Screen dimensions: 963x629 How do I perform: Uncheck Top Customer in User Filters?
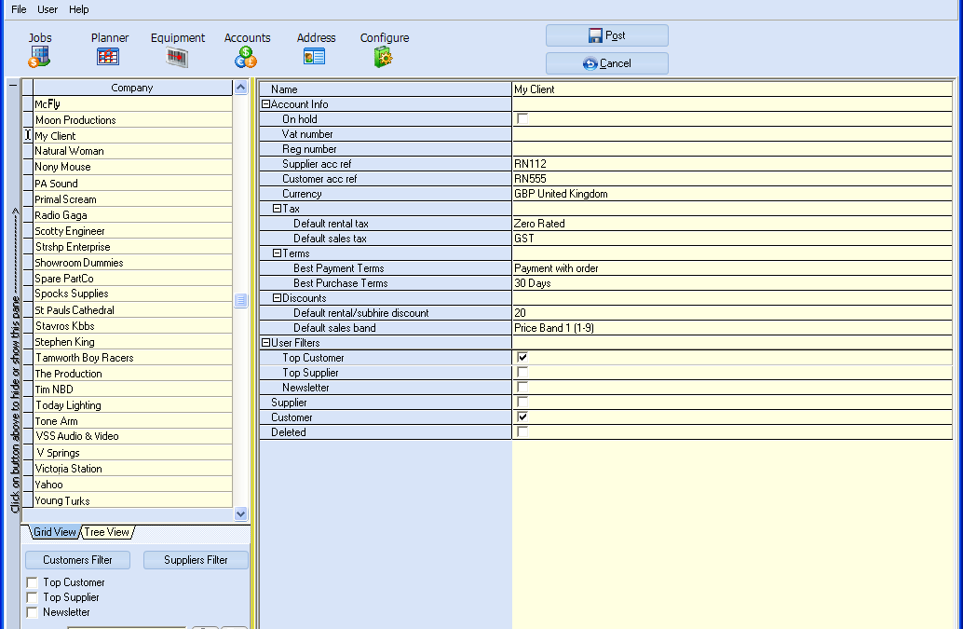click(522, 358)
